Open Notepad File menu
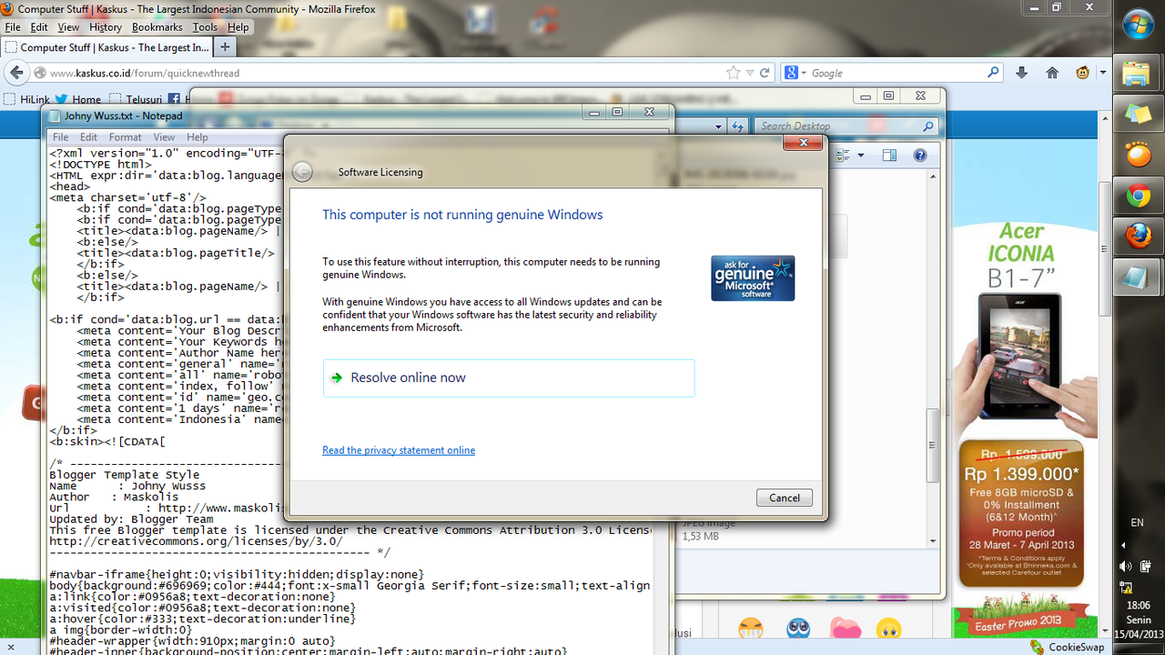 (60, 137)
